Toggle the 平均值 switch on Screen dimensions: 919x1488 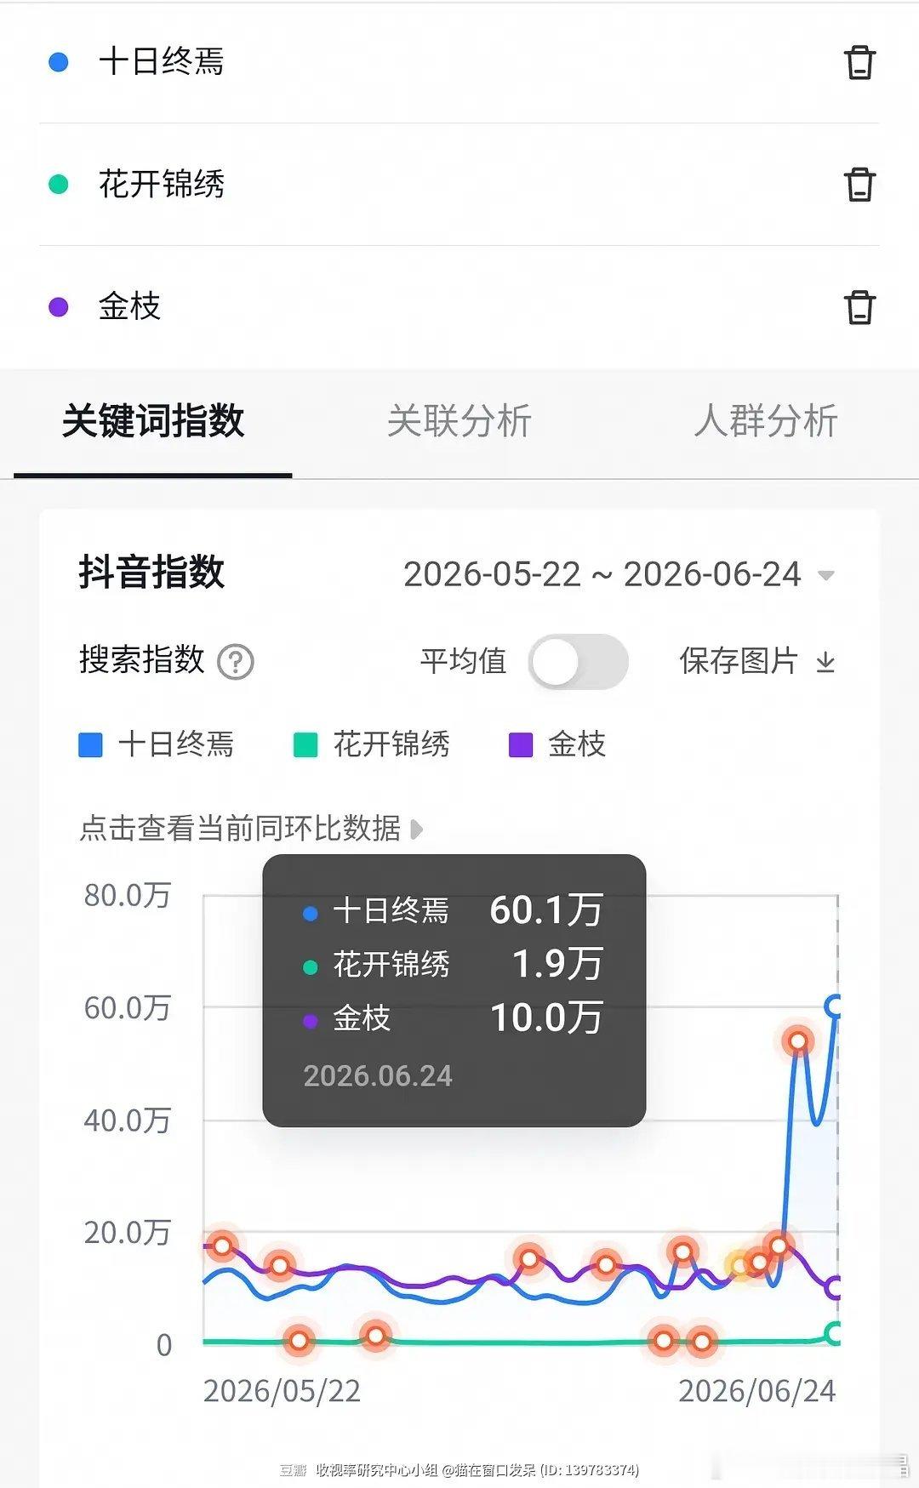[x=578, y=662]
